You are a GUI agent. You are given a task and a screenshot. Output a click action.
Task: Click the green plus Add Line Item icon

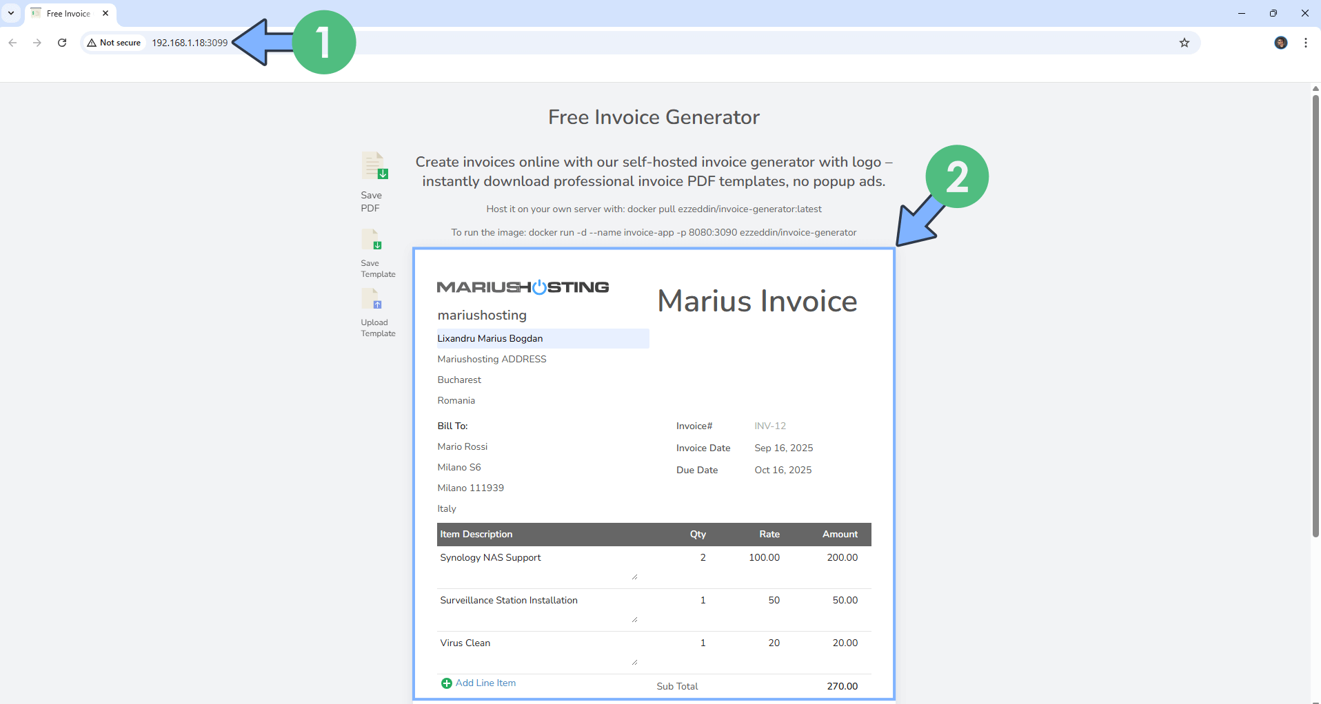(447, 683)
